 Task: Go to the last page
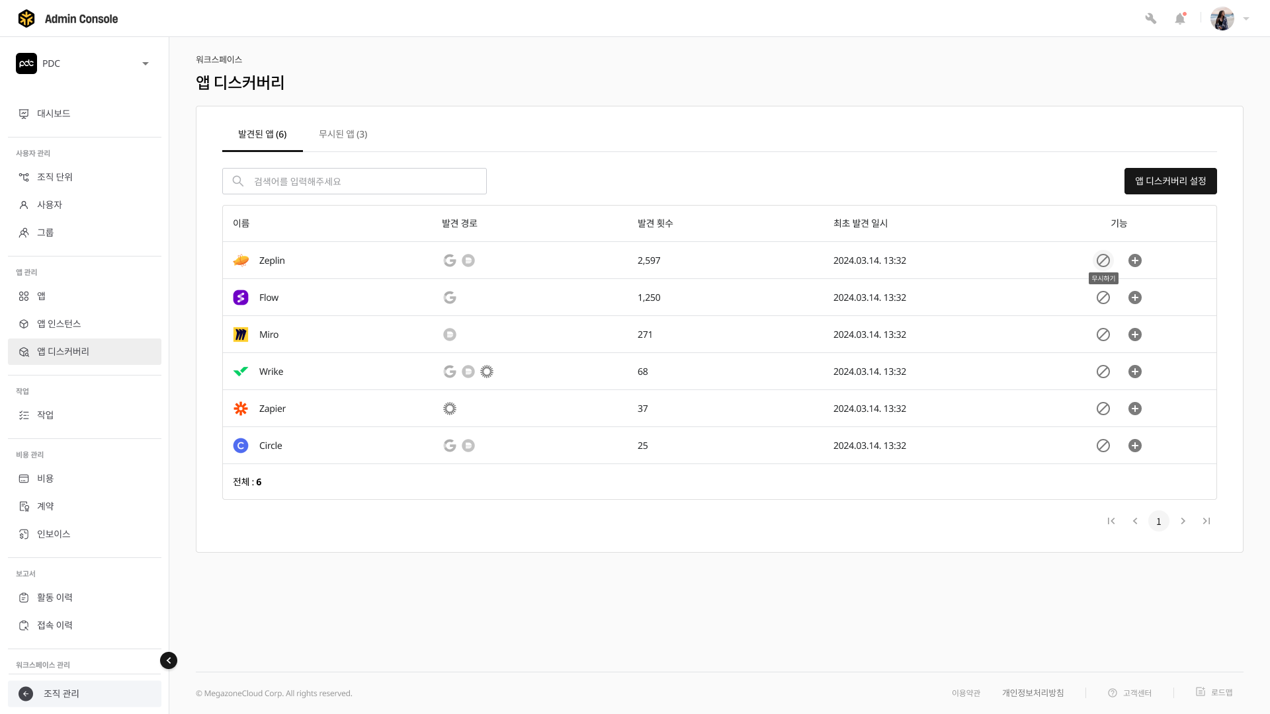point(1206,521)
